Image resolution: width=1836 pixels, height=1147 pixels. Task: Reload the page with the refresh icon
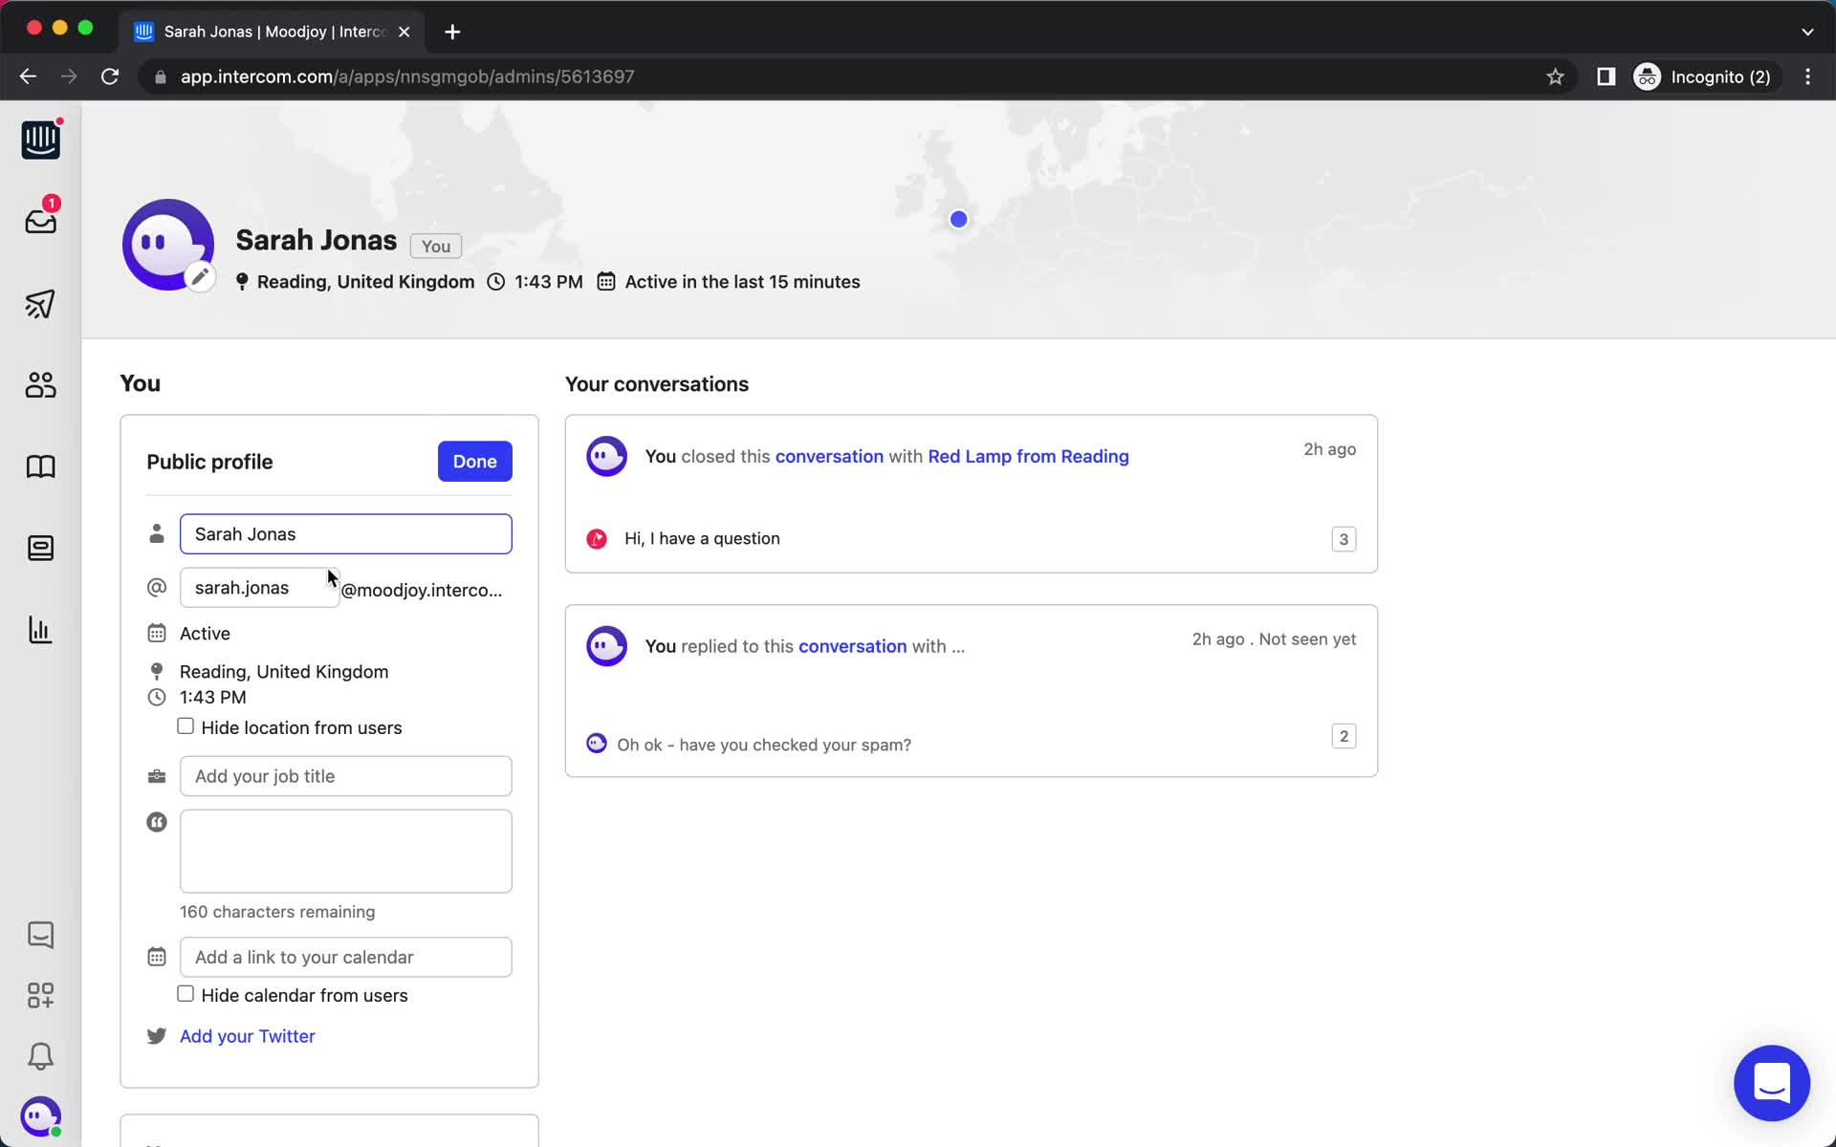tap(110, 76)
